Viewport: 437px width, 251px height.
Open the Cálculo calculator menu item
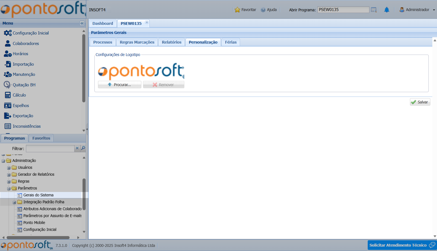pyautogui.click(x=8, y=95)
